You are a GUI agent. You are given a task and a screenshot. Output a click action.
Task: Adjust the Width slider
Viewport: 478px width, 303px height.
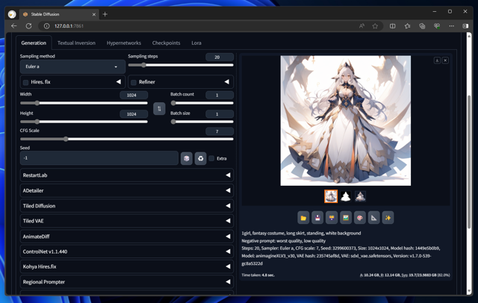coord(84,103)
